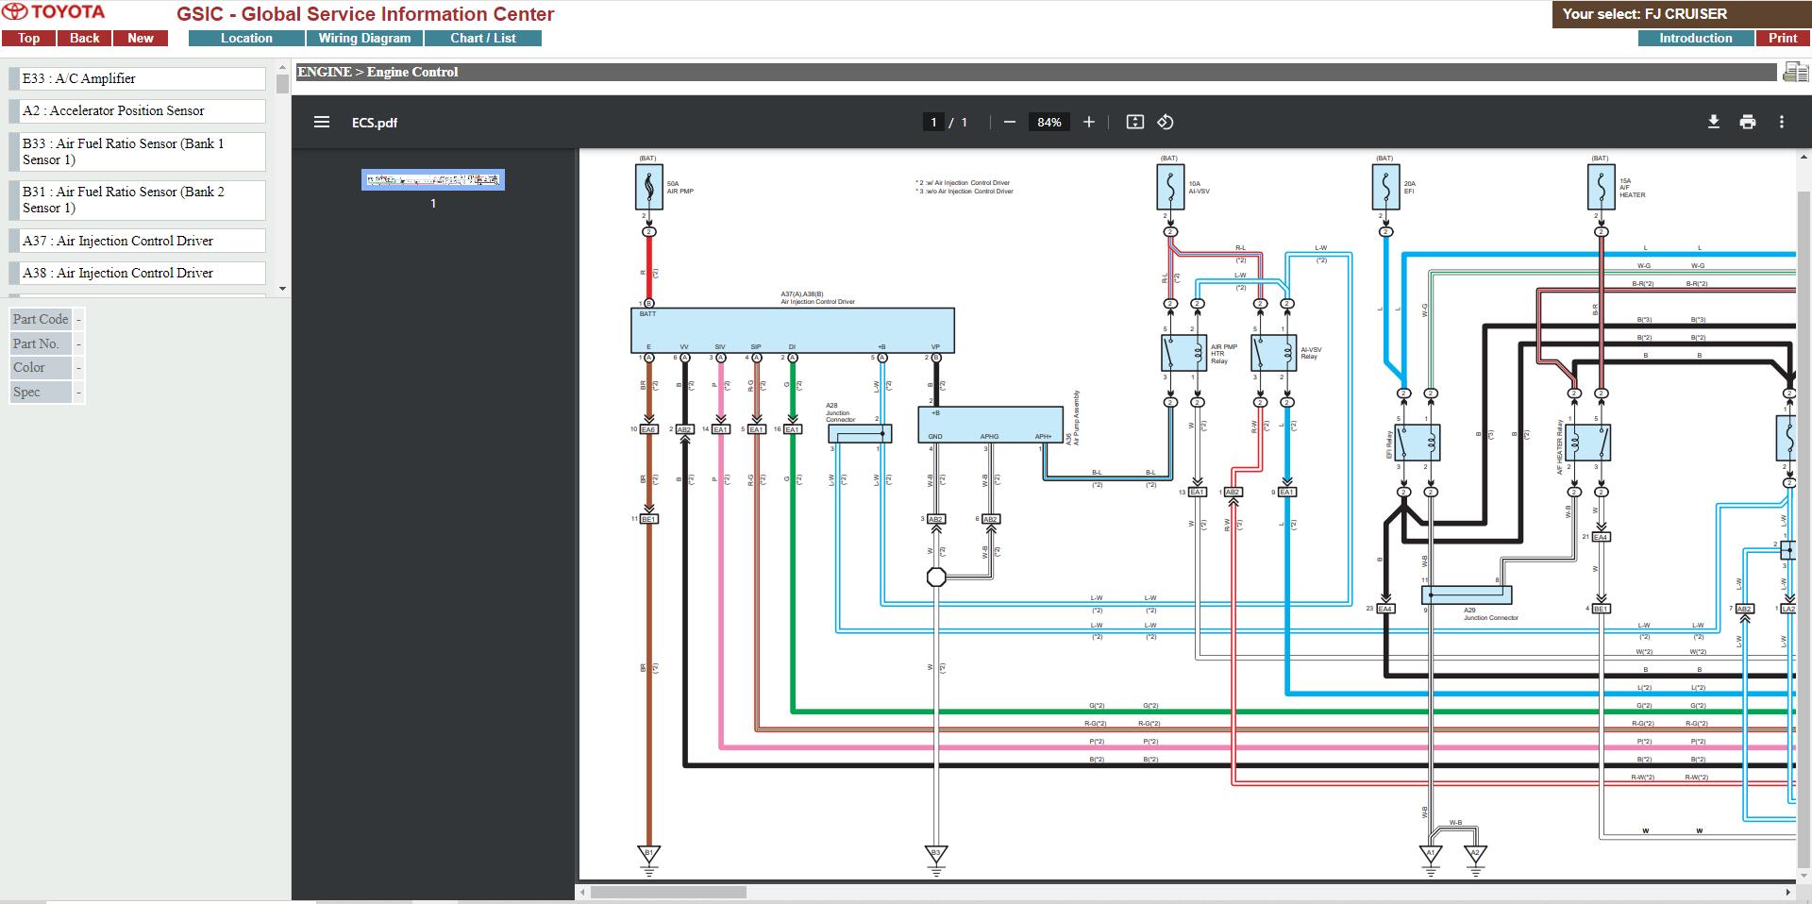The image size is (1812, 904).
Task: Open the Wiring Diagram tab
Action: 364,39
